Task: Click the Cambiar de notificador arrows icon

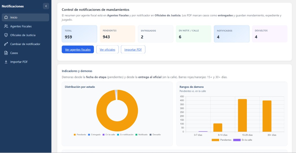Action: [6, 44]
